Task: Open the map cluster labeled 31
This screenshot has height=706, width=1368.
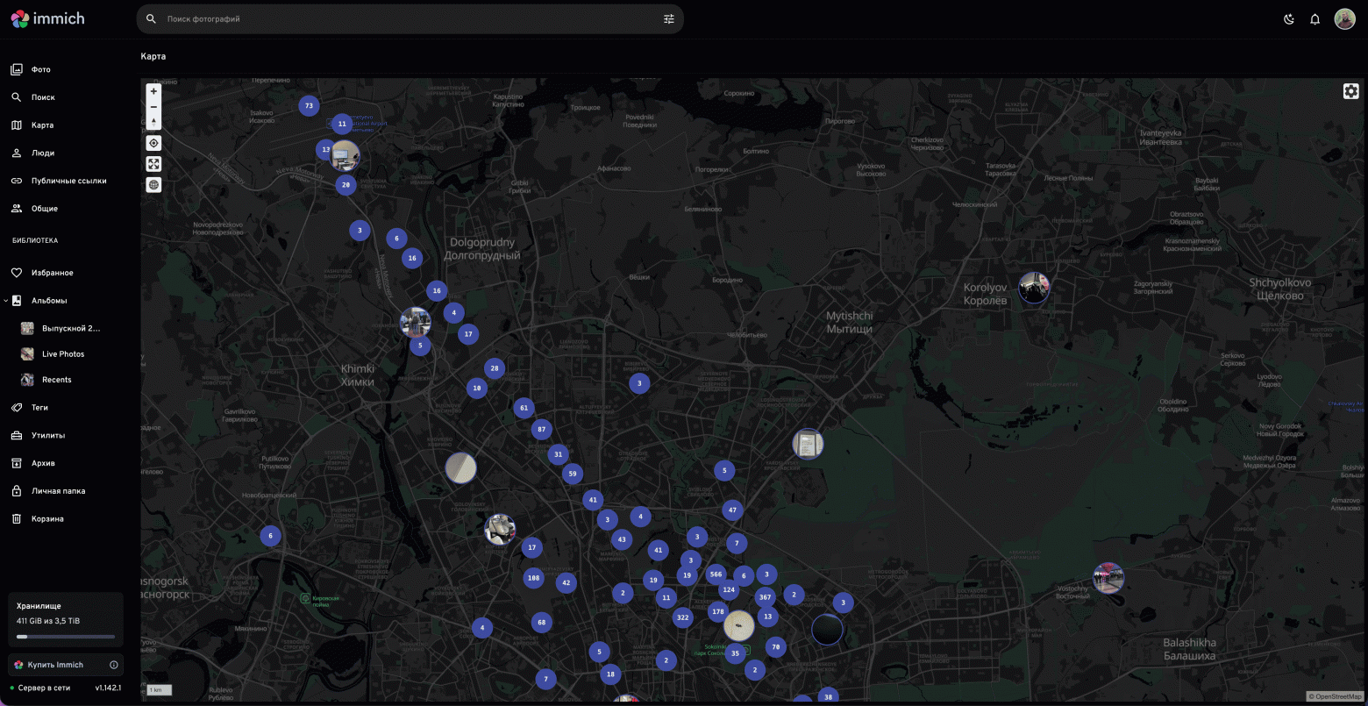Action: tap(558, 454)
